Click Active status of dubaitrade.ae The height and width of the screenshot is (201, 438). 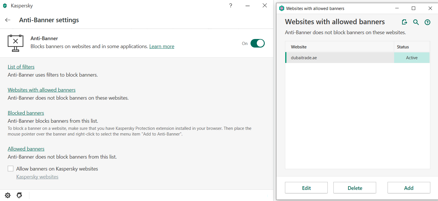pyautogui.click(x=412, y=58)
